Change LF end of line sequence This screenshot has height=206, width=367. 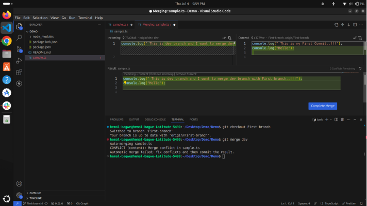[315, 203]
